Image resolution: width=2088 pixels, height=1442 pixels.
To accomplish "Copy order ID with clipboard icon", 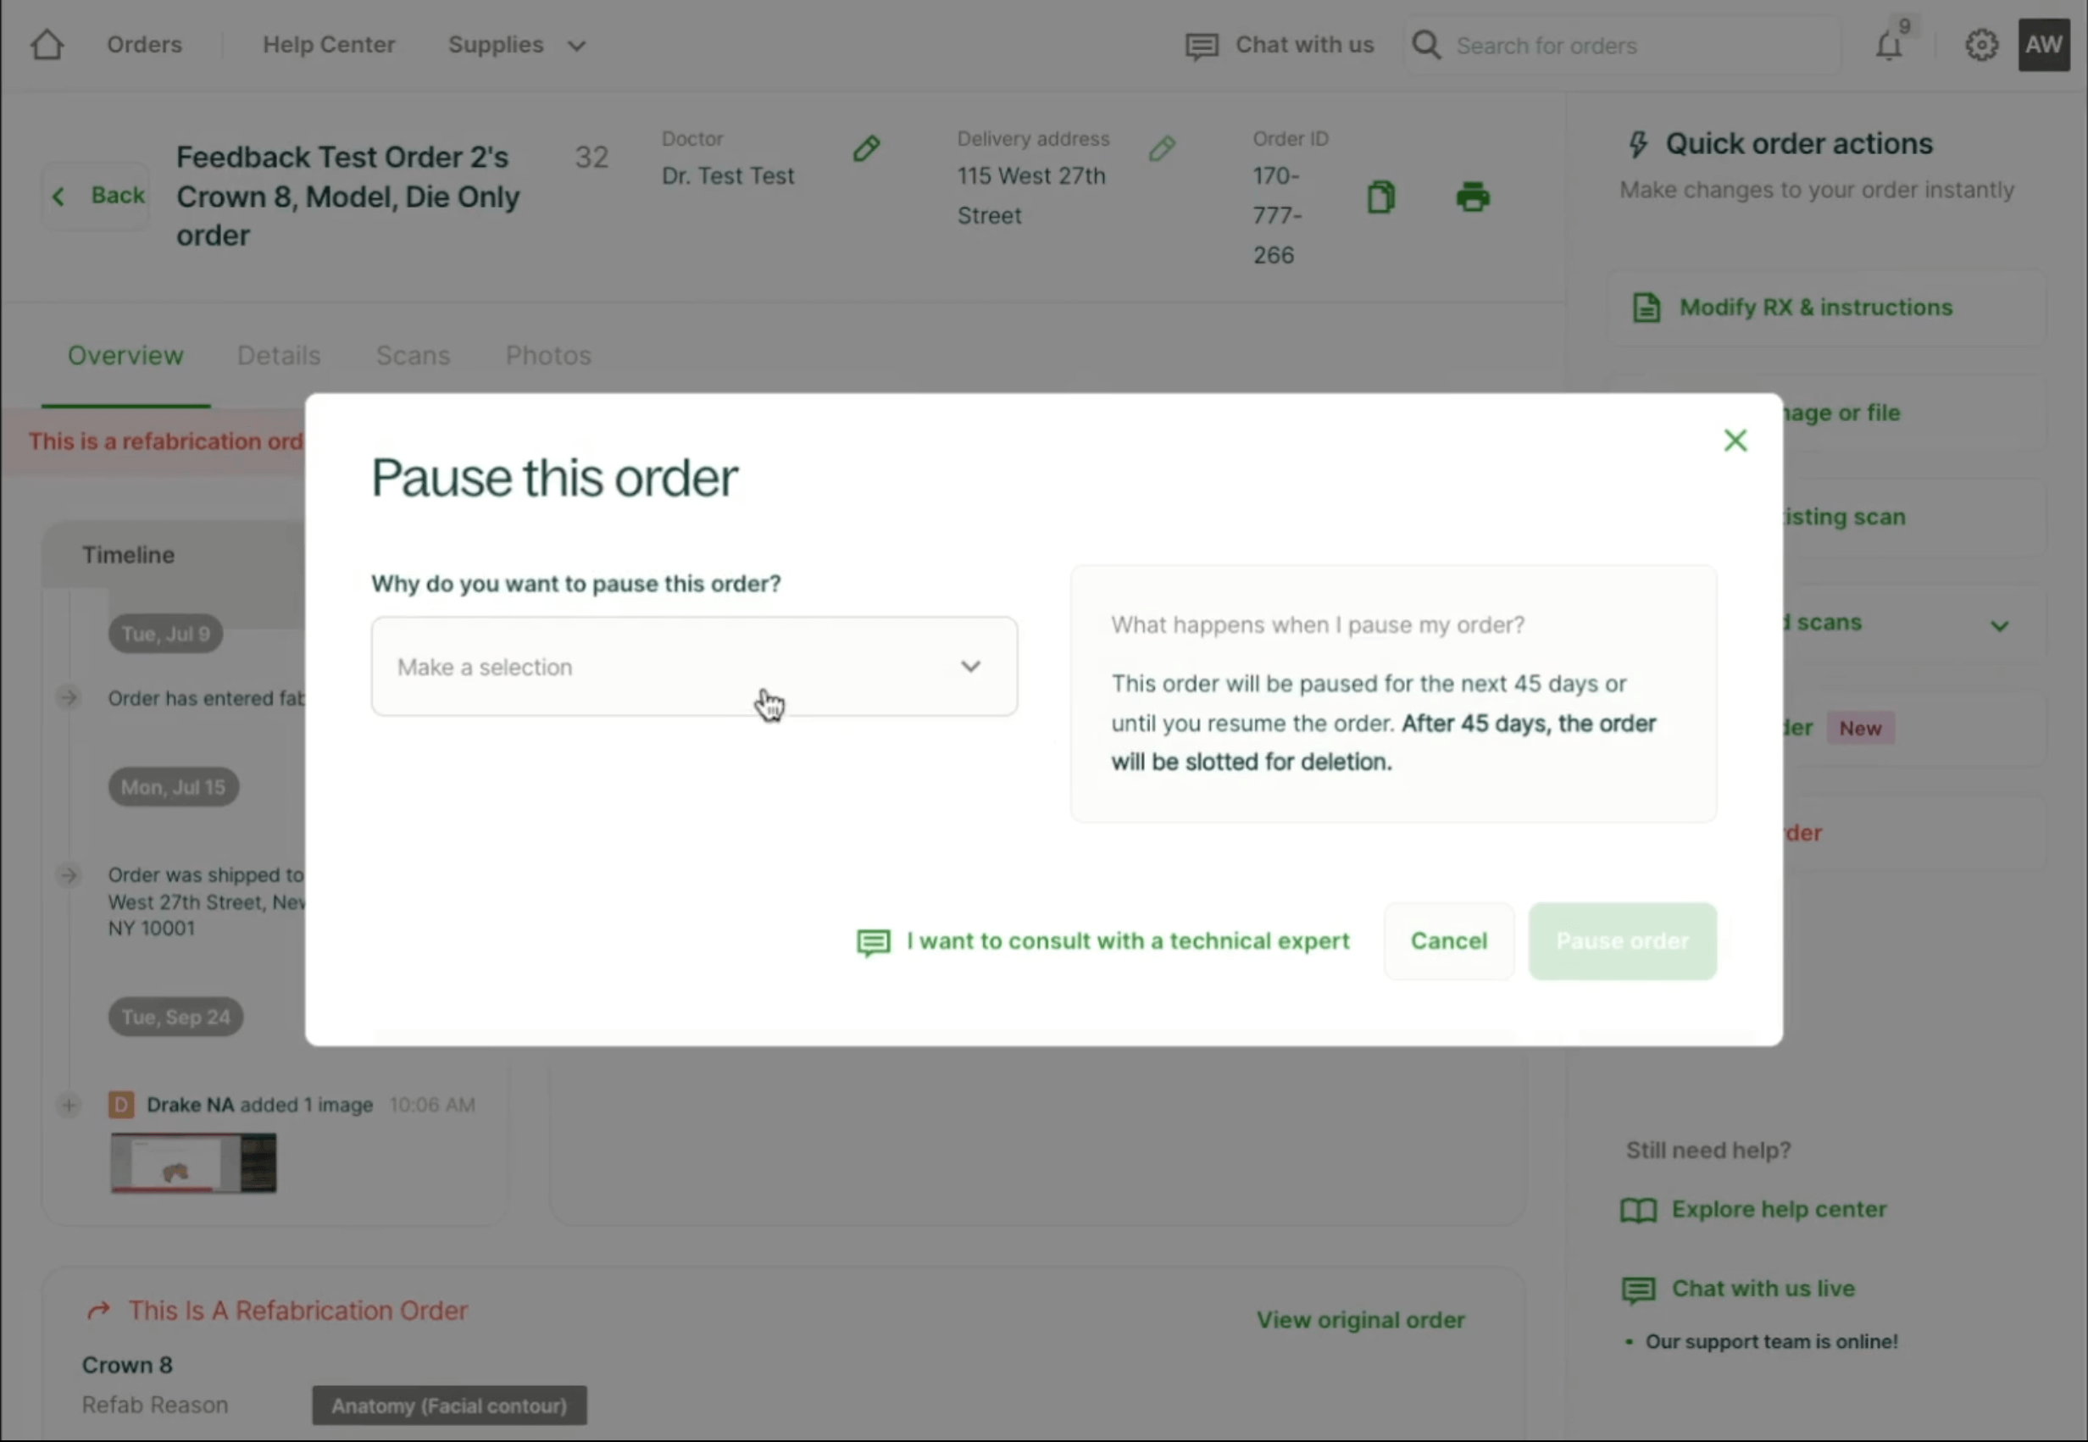I will point(1380,197).
